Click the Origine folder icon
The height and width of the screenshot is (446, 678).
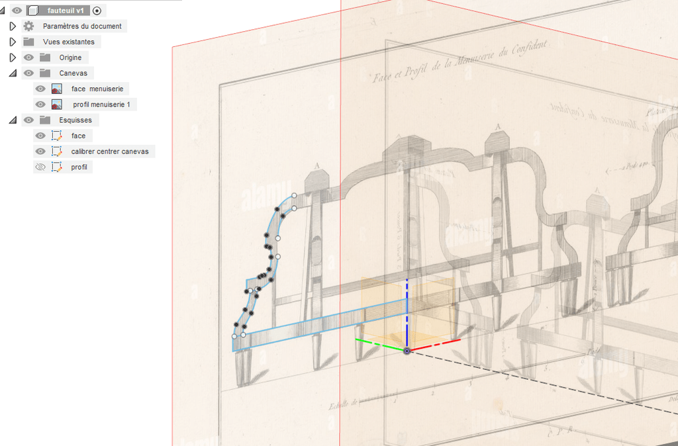[x=45, y=58]
